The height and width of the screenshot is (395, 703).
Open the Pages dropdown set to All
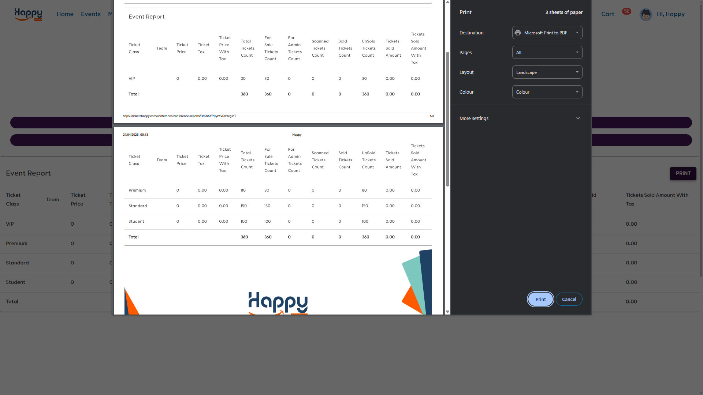point(547,52)
